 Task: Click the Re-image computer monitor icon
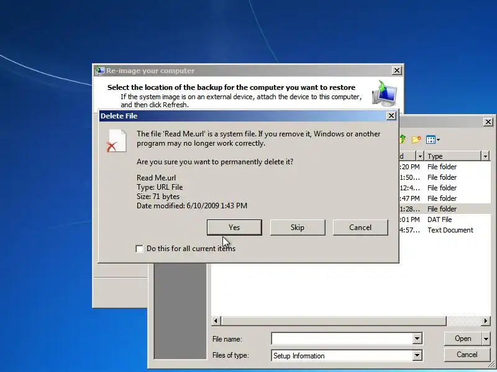tap(384, 94)
